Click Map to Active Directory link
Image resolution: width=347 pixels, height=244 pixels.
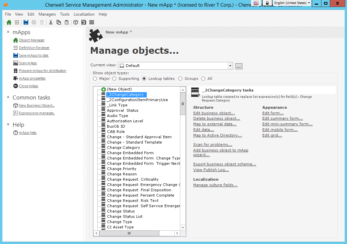coord(217,135)
